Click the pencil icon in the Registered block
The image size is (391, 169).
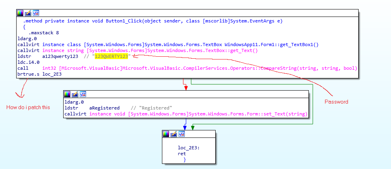[x=75, y=94]
